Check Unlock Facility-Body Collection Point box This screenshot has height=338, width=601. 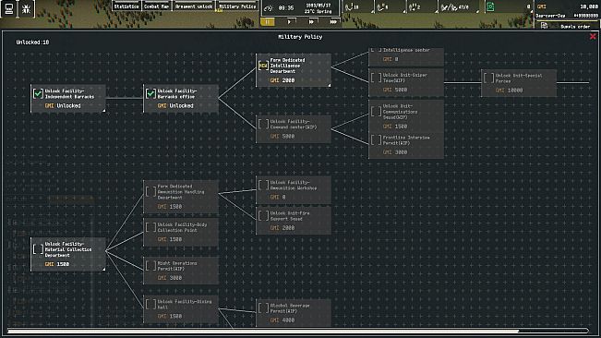pos(150,227)
